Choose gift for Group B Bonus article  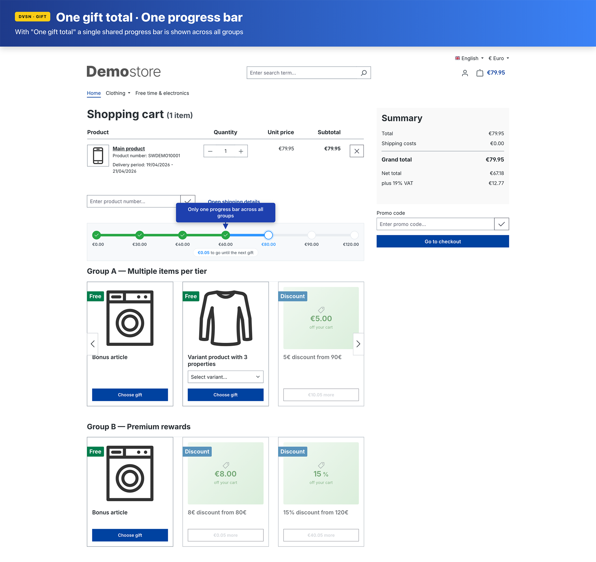[x=130, y=535]
